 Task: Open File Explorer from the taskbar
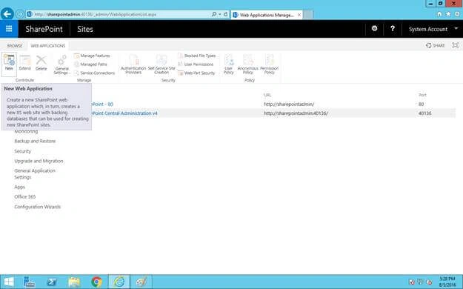point(74,282)
